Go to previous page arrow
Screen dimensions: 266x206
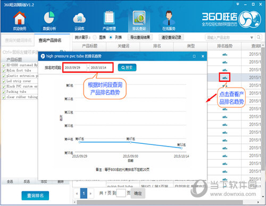click(77, 193)
